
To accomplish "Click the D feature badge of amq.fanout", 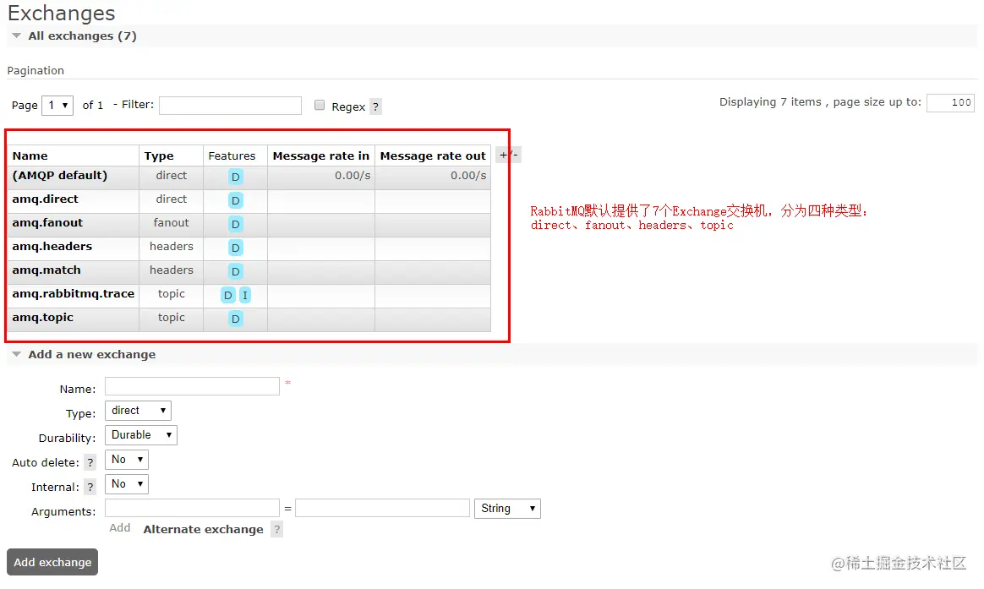I will pyautogui.click(x=235, y=225).
